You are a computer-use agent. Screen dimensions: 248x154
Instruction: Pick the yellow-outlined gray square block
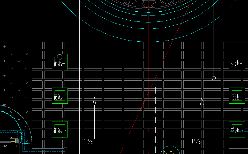[17, 141]
